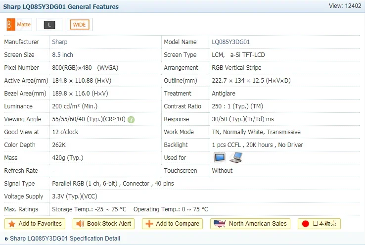Click the Voltage Supply value 3.3V (Typ.)(VCC)
The height and width of the screenshot is (245, 365).
coord(75,196)
